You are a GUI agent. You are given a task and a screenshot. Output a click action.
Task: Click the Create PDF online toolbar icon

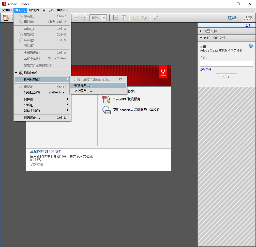pyautogui.click(x=6, y=18)
